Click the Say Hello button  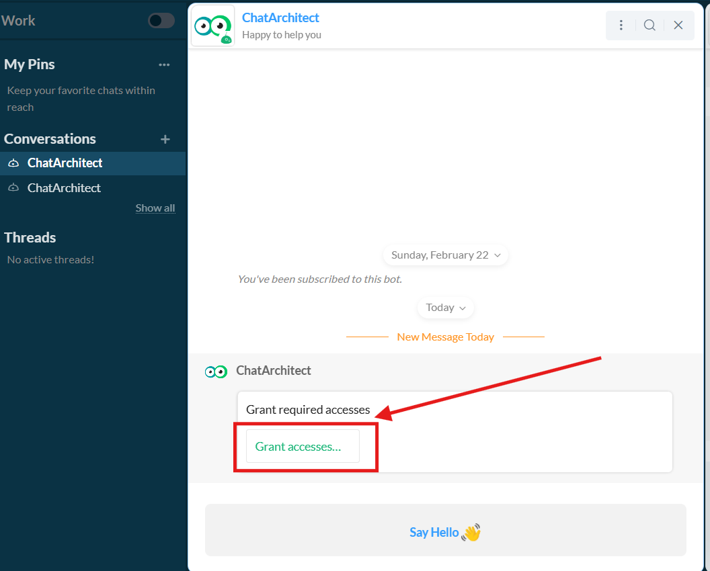click(445, 533)
